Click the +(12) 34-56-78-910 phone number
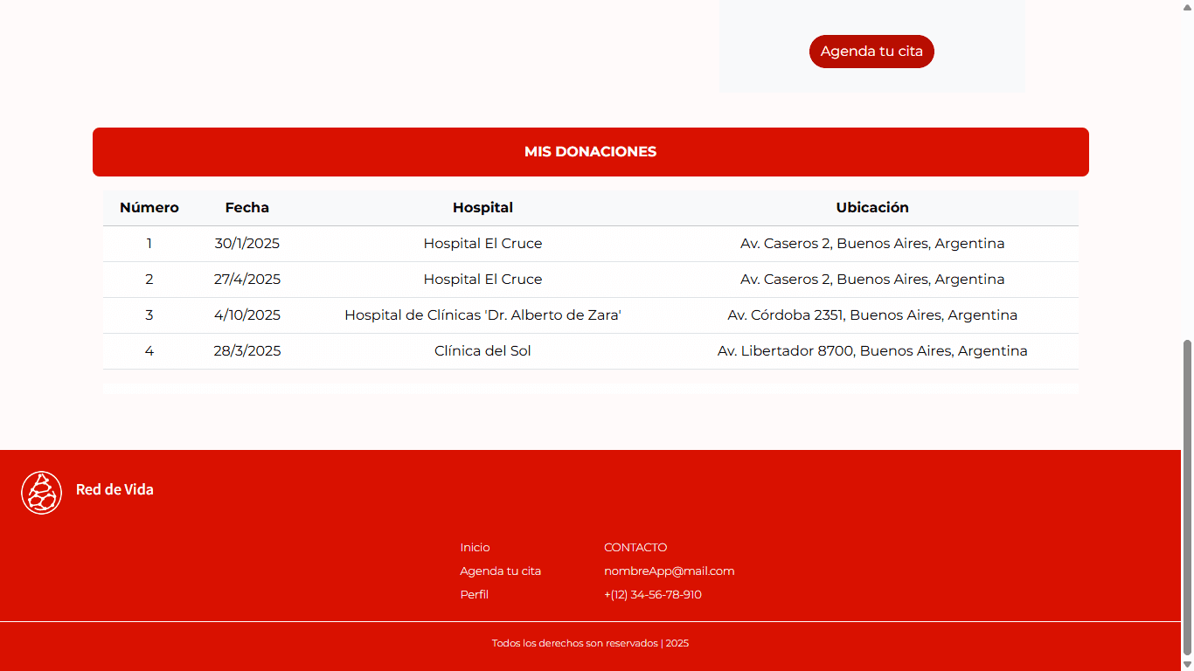Screen dimensions: 1194x671 coord(652,595)
